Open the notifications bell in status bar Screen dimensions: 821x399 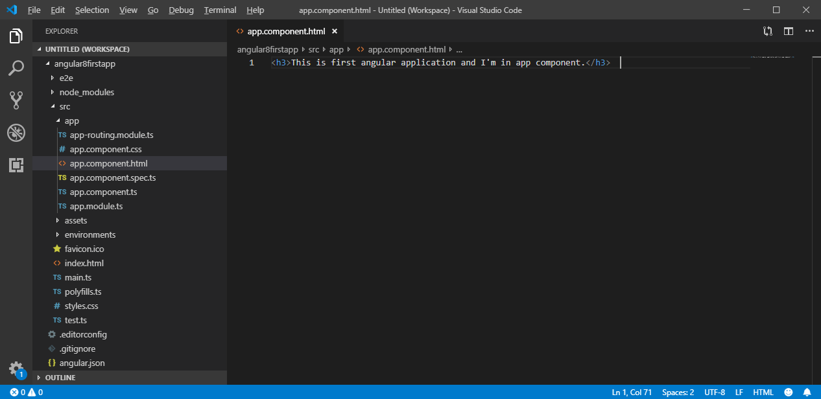(807, 392)
